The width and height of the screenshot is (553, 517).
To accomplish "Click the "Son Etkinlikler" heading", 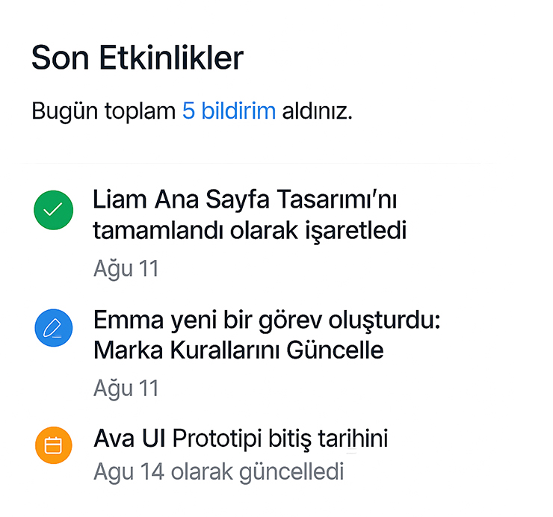I will [x=138, y=58].
